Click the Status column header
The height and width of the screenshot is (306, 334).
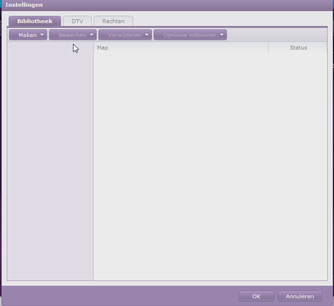298,48
